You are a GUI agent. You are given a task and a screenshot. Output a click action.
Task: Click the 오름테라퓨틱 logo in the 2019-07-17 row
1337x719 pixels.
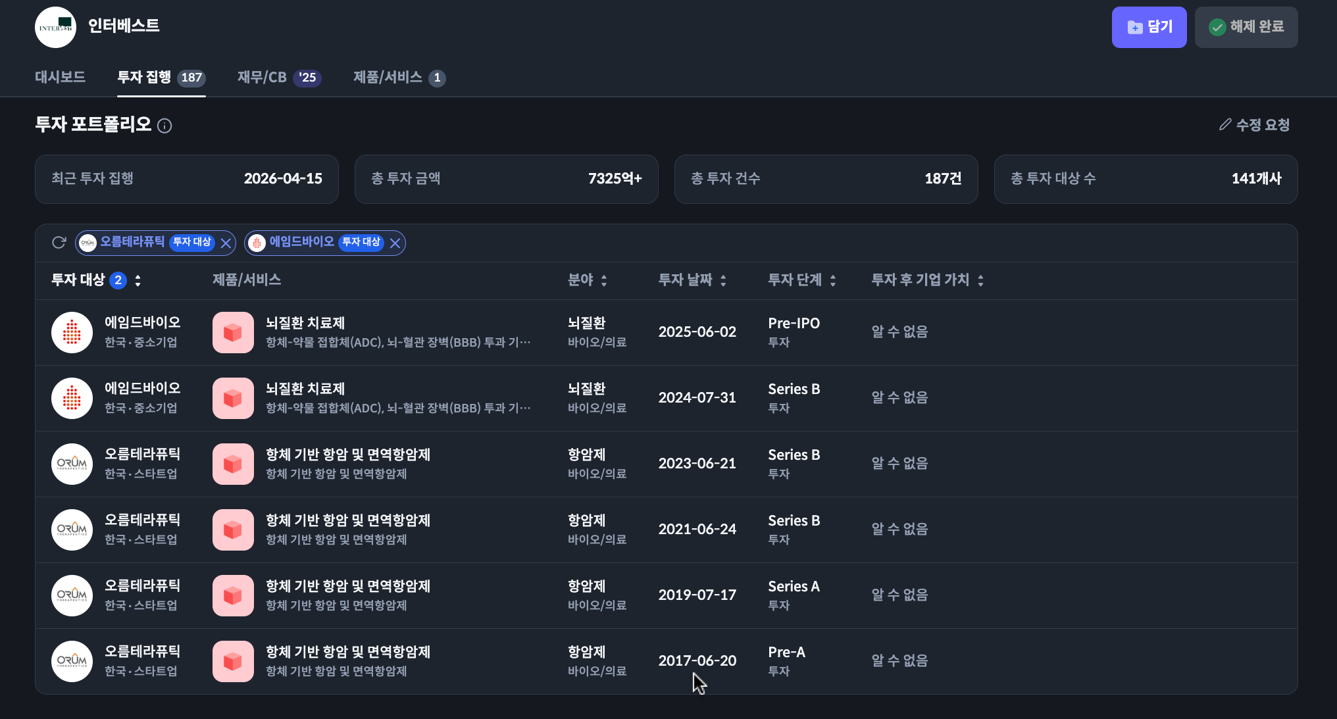coord(72,595)
